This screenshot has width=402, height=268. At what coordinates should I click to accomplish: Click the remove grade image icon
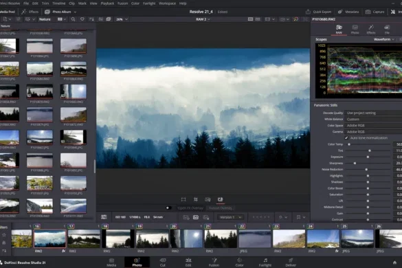pyautogui.click(x=206, y=217)
